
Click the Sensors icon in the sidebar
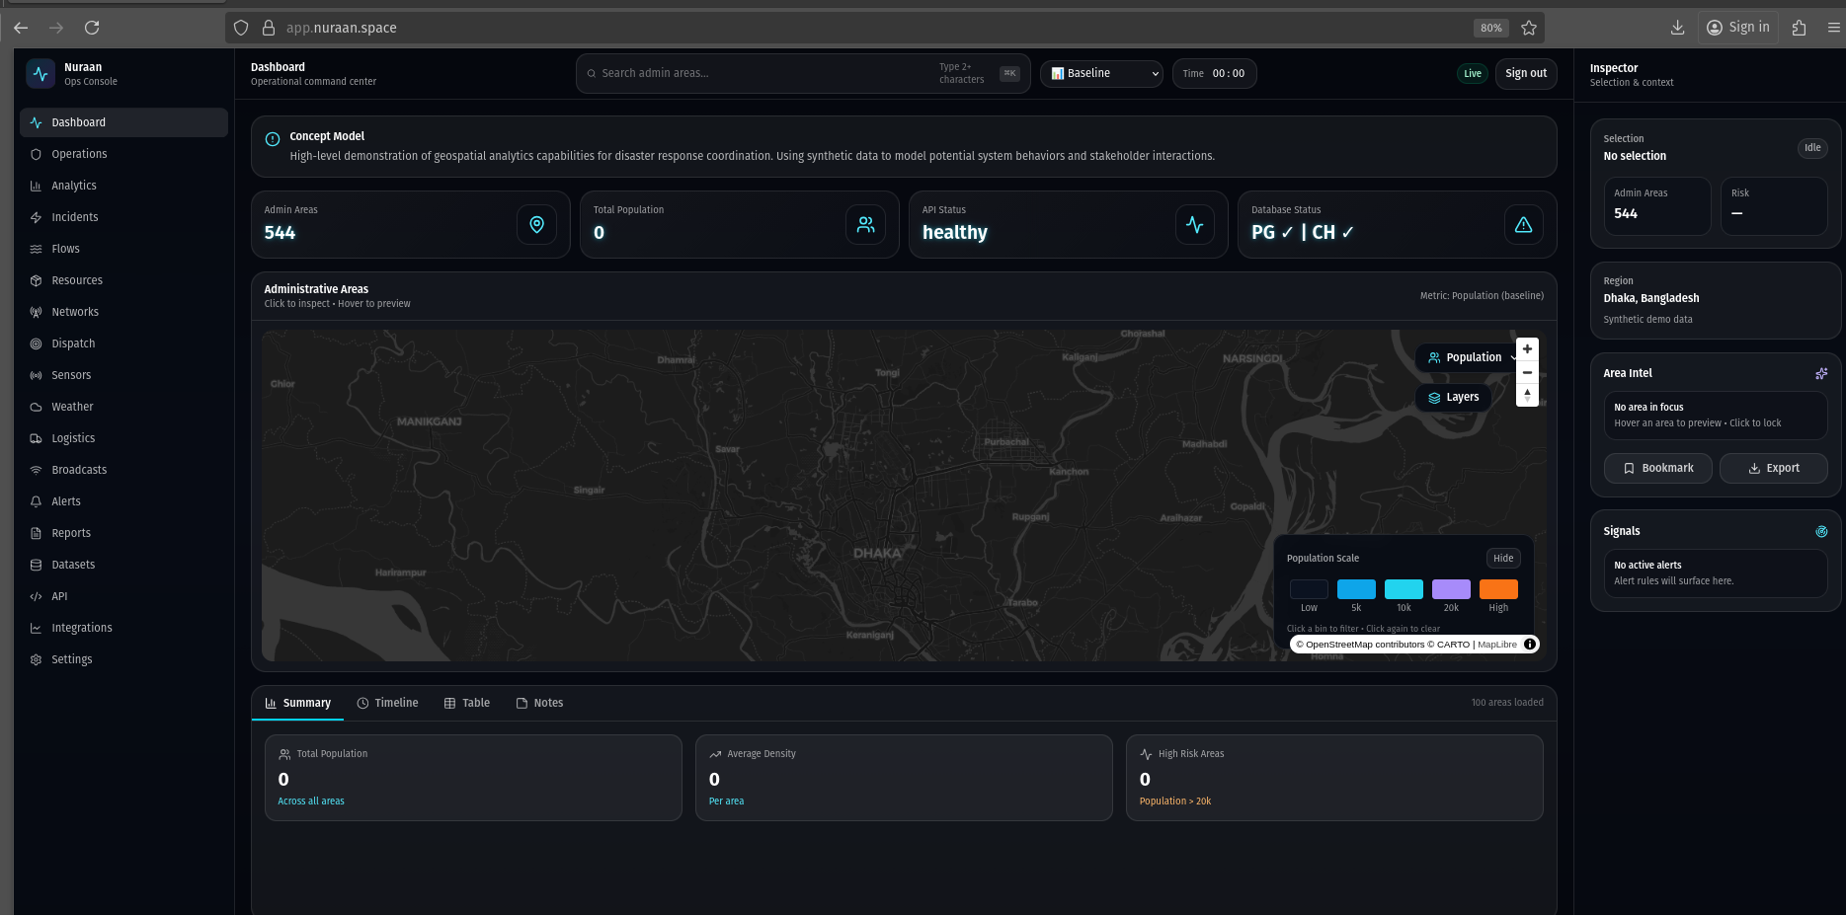[36, 374]
